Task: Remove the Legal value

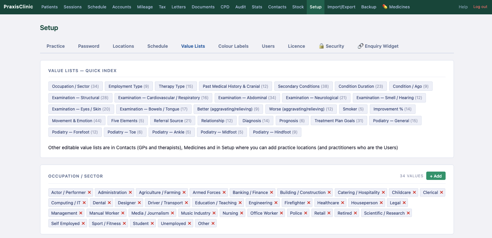Action: pos(404,203)
